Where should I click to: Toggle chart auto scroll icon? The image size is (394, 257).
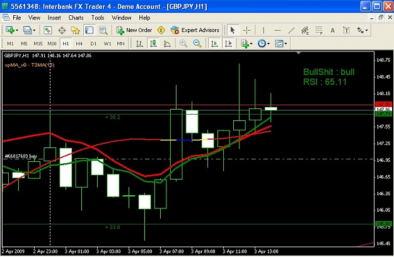(214, 43)
